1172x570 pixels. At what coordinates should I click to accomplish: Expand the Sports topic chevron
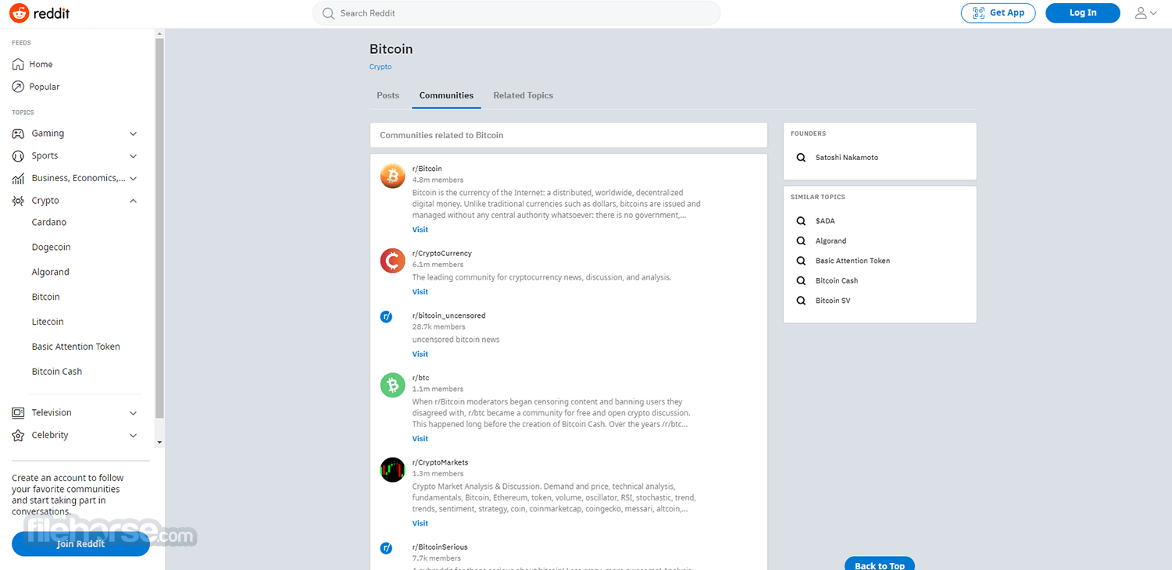point(133,156)
